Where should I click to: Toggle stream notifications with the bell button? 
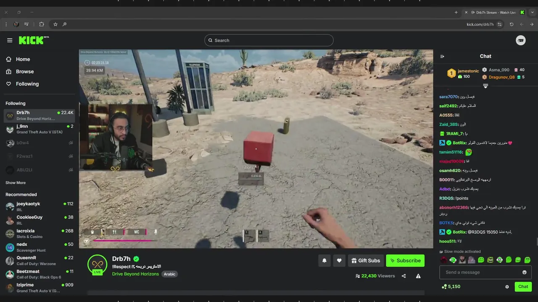coord(324,260)
